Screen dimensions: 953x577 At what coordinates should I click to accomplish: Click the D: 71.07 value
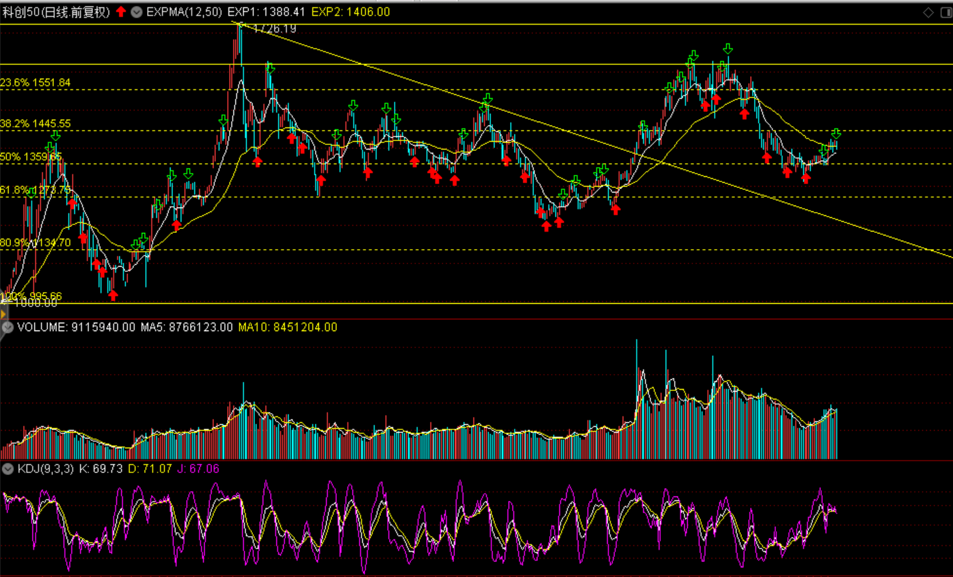(x=150, y=469)
